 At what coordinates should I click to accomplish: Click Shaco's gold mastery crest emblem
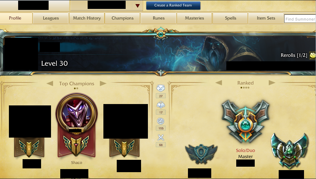76,145
